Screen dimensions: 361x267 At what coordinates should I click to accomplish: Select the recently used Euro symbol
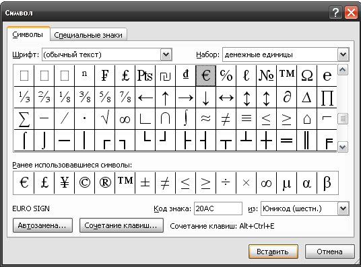coord(24,183)
